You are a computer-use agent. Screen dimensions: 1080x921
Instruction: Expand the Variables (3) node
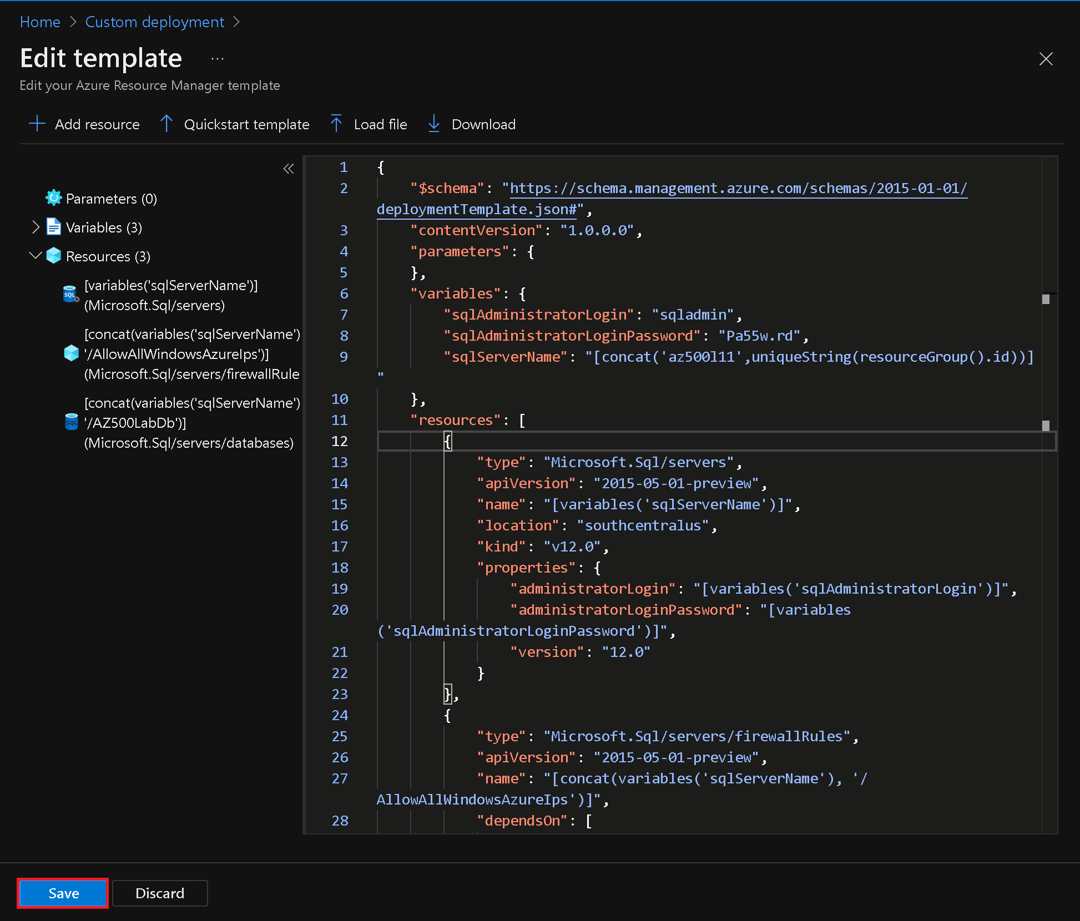coord(36,227)
